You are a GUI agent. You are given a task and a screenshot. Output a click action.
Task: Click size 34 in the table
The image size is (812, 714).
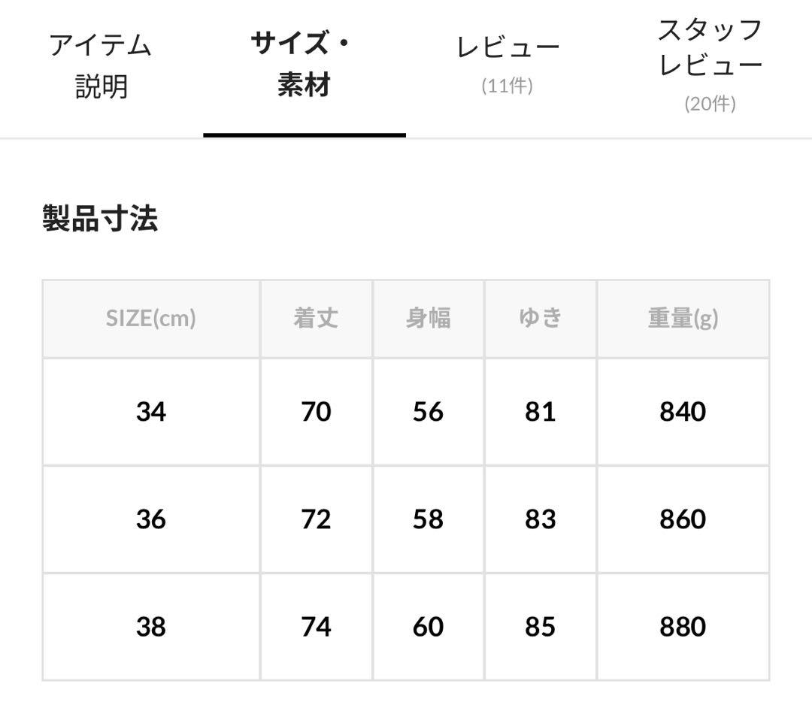coord(151,412)
